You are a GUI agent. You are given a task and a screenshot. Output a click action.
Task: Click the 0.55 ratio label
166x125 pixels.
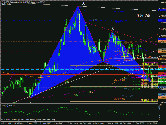[95, 20]
